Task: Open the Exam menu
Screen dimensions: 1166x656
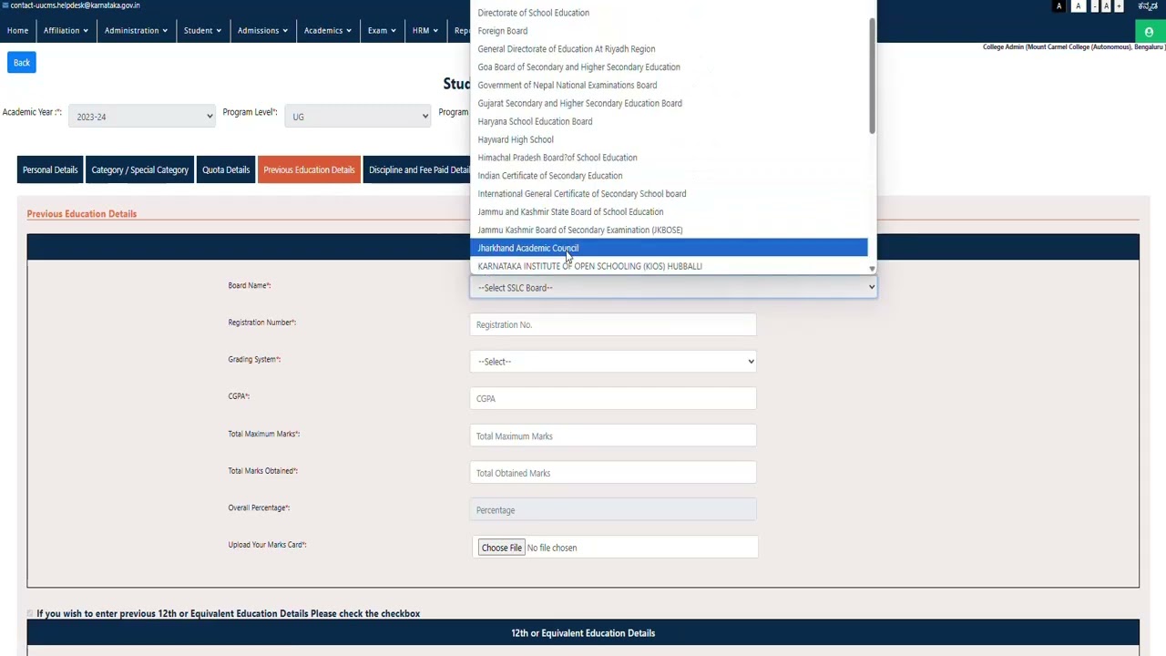Action: point(382,31)
